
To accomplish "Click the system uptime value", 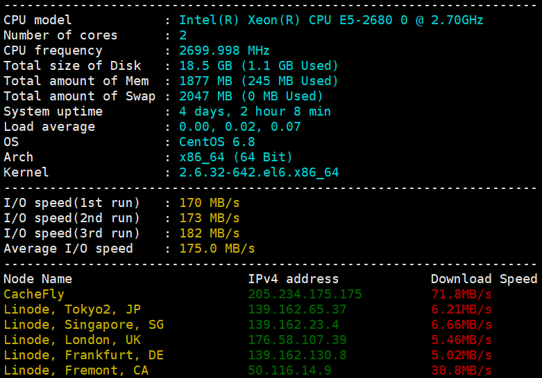I will pos(255,111).
